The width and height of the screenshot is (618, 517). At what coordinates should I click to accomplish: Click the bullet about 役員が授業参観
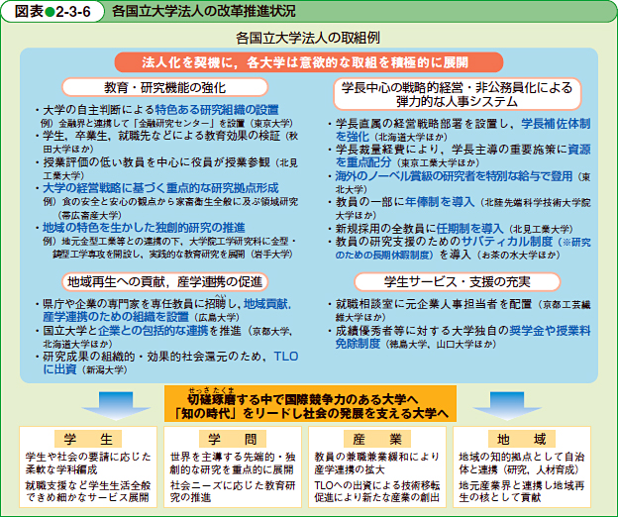pyautogui.click(x=167, y=168)
